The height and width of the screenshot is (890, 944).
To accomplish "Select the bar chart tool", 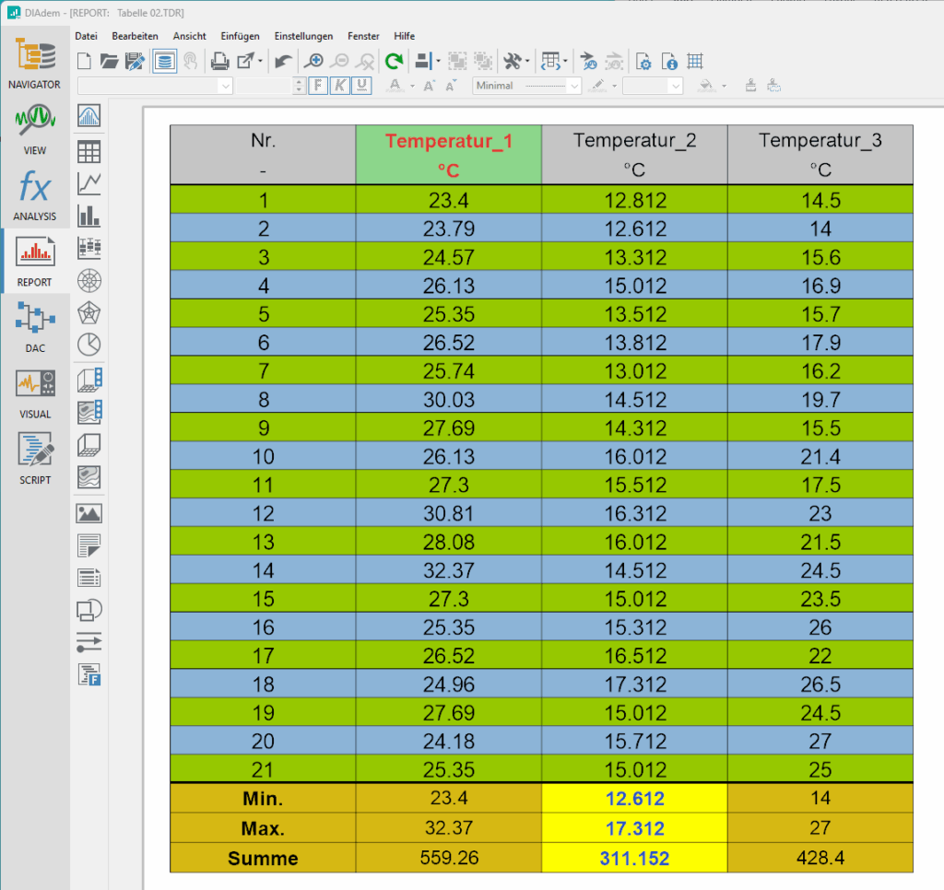I will (89, 216).
